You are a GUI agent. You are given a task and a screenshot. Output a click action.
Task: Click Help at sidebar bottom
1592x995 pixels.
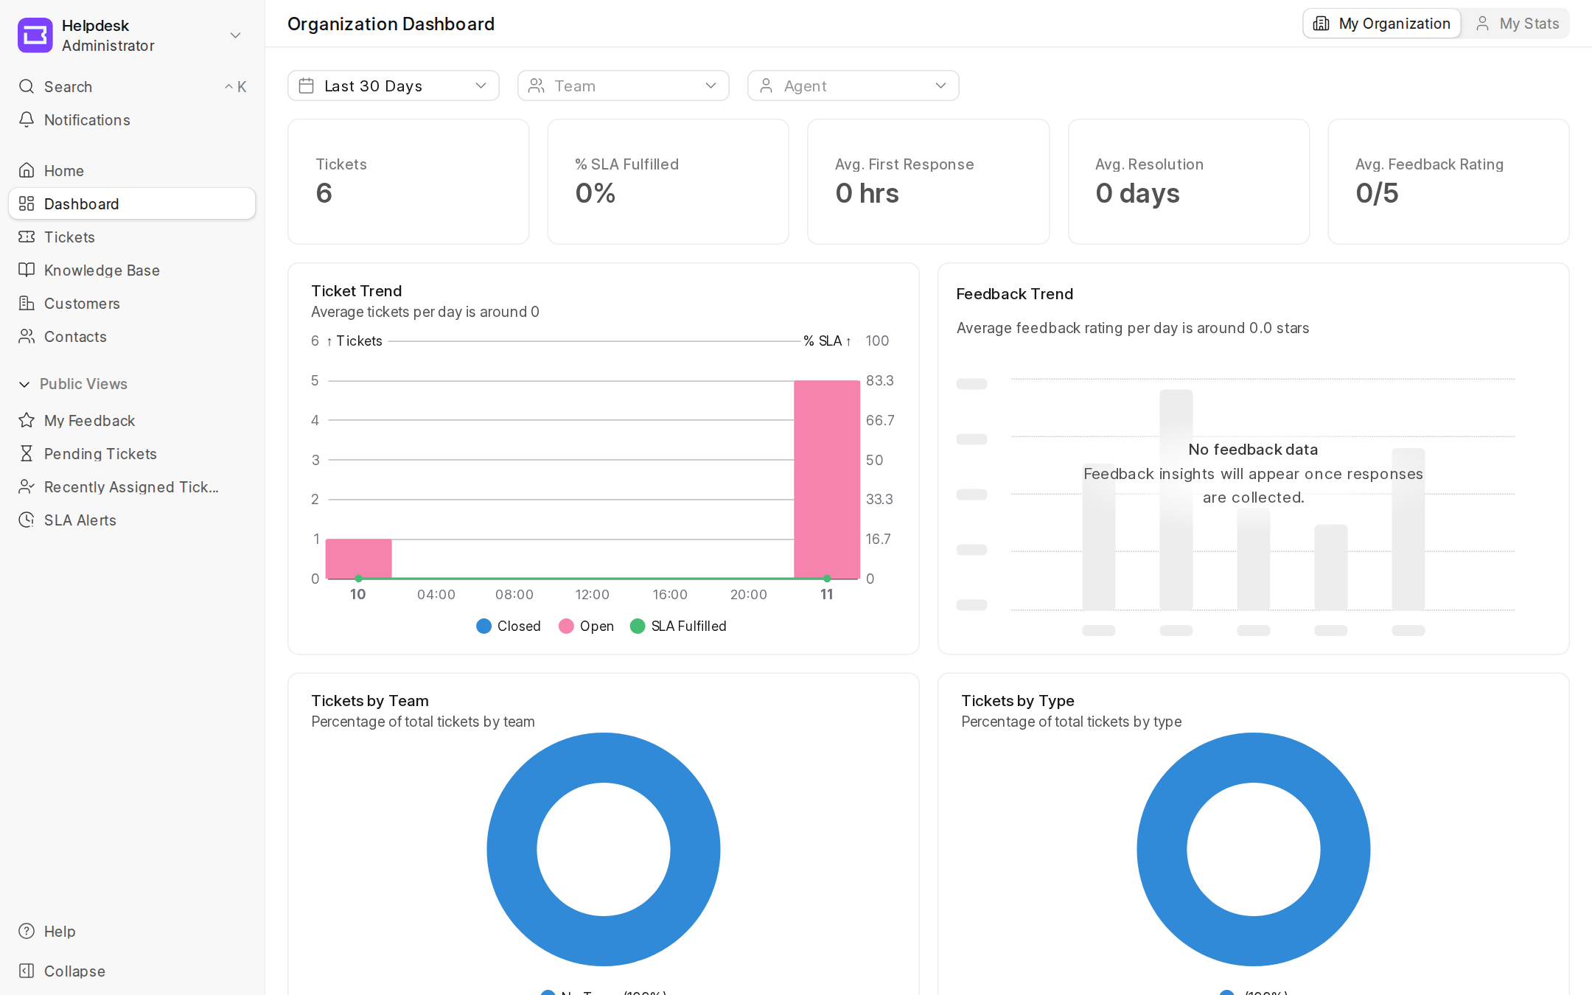tap(132, 931)
